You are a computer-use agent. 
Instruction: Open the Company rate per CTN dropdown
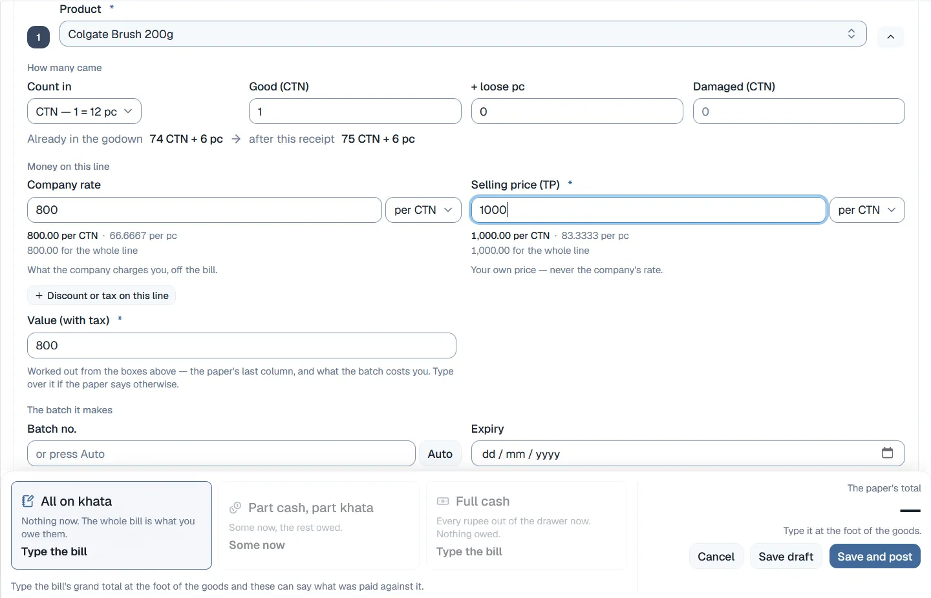click(423, 210)
